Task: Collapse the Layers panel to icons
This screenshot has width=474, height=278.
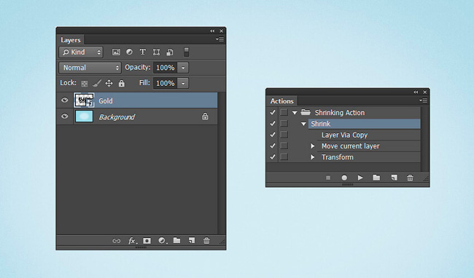Action: point(212,31)
